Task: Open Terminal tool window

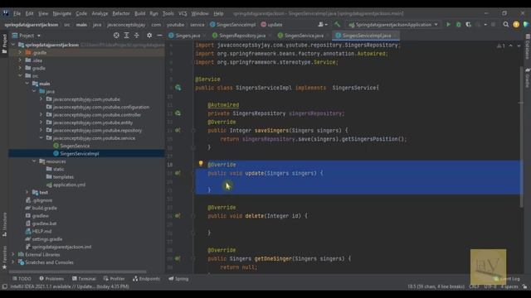Action: pos(84,279)
